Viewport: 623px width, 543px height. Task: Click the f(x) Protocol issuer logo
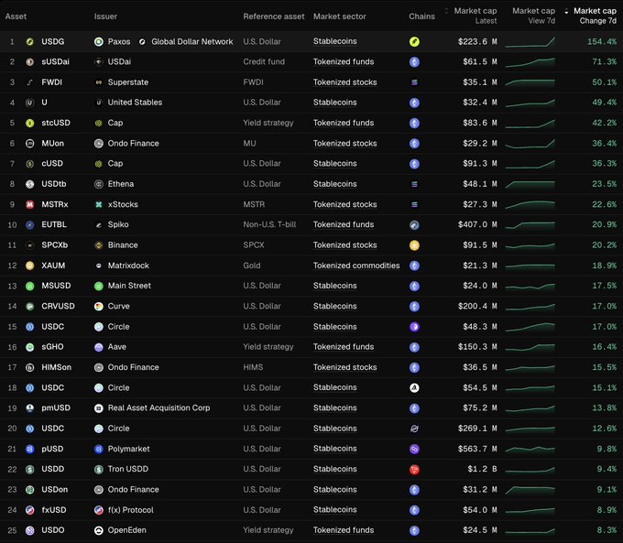point(99,510)
